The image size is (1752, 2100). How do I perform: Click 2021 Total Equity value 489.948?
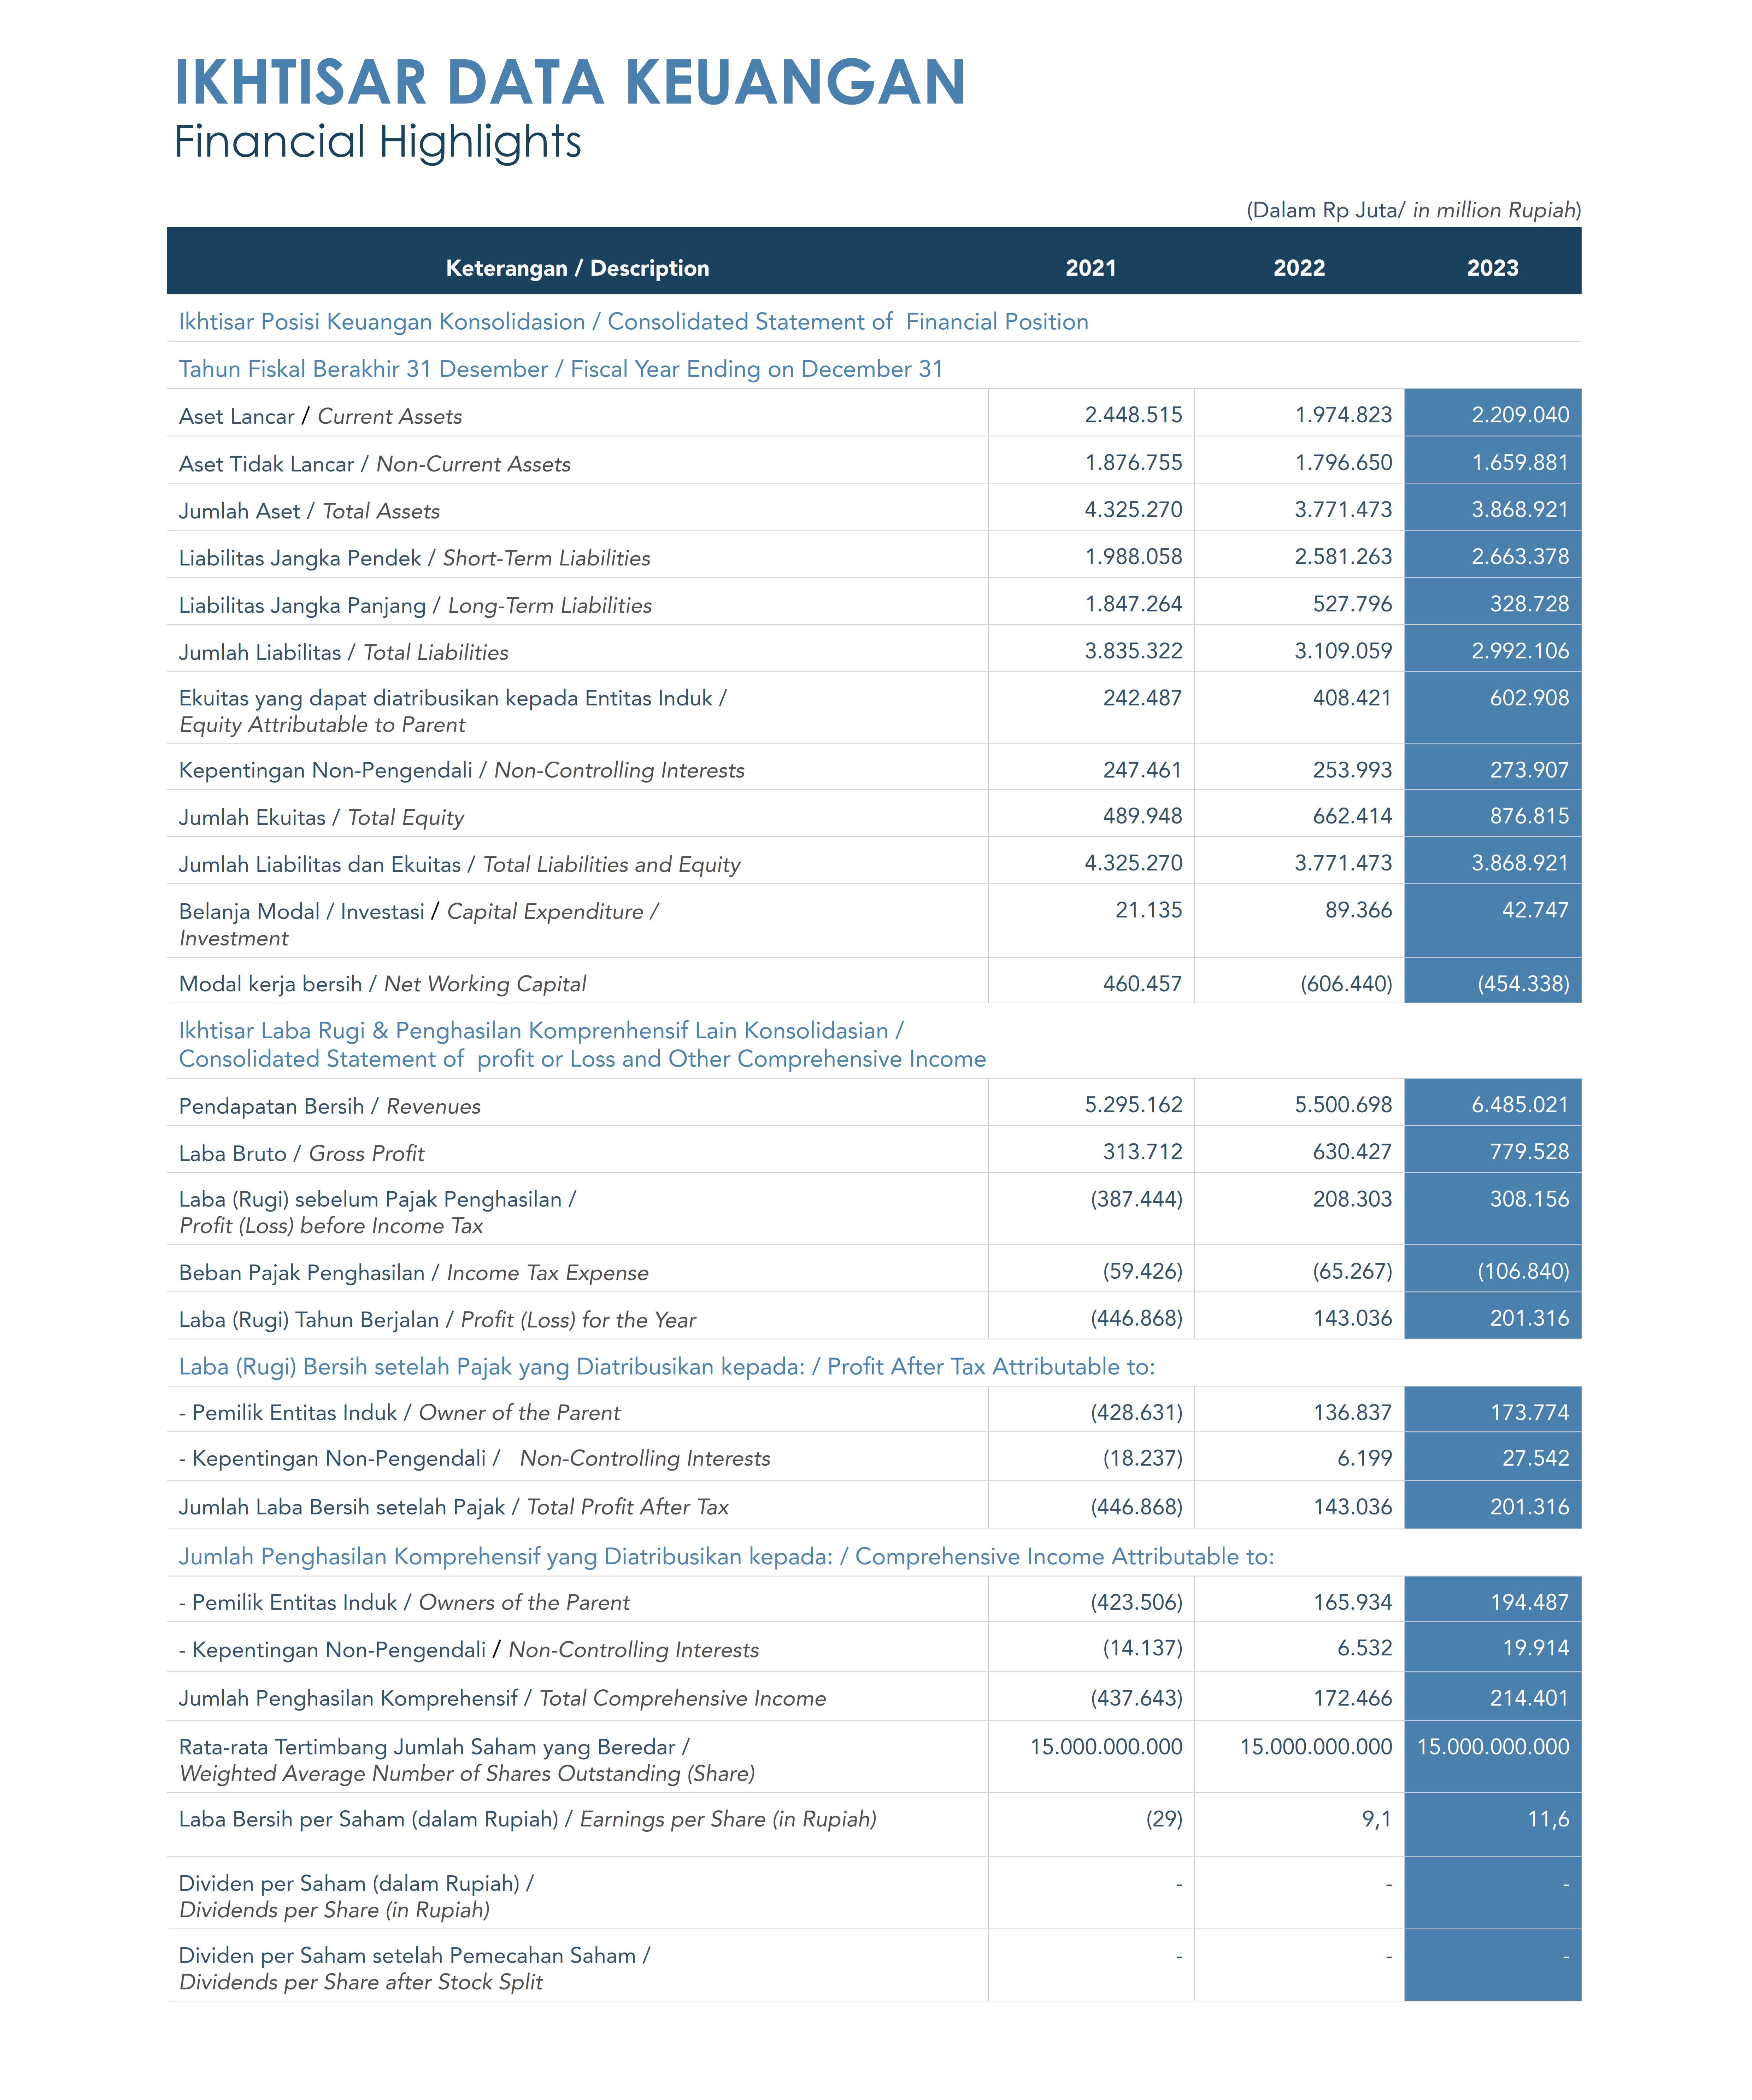click(x=1142, y=816)
